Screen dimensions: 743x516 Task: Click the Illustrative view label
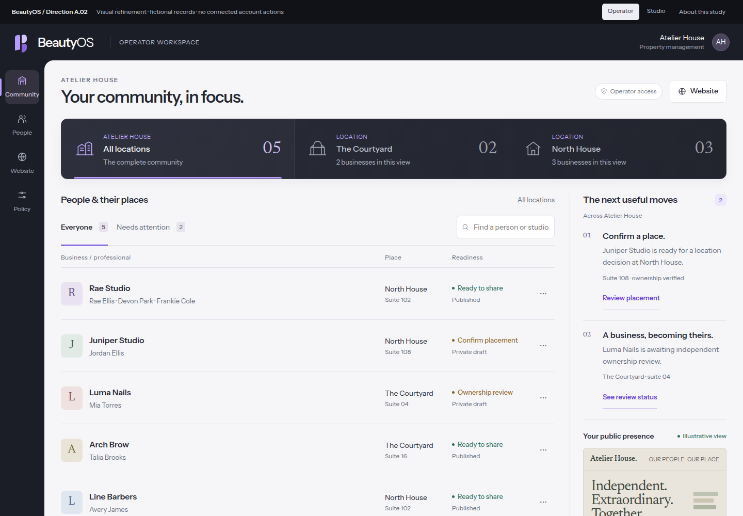coord(702,437)
